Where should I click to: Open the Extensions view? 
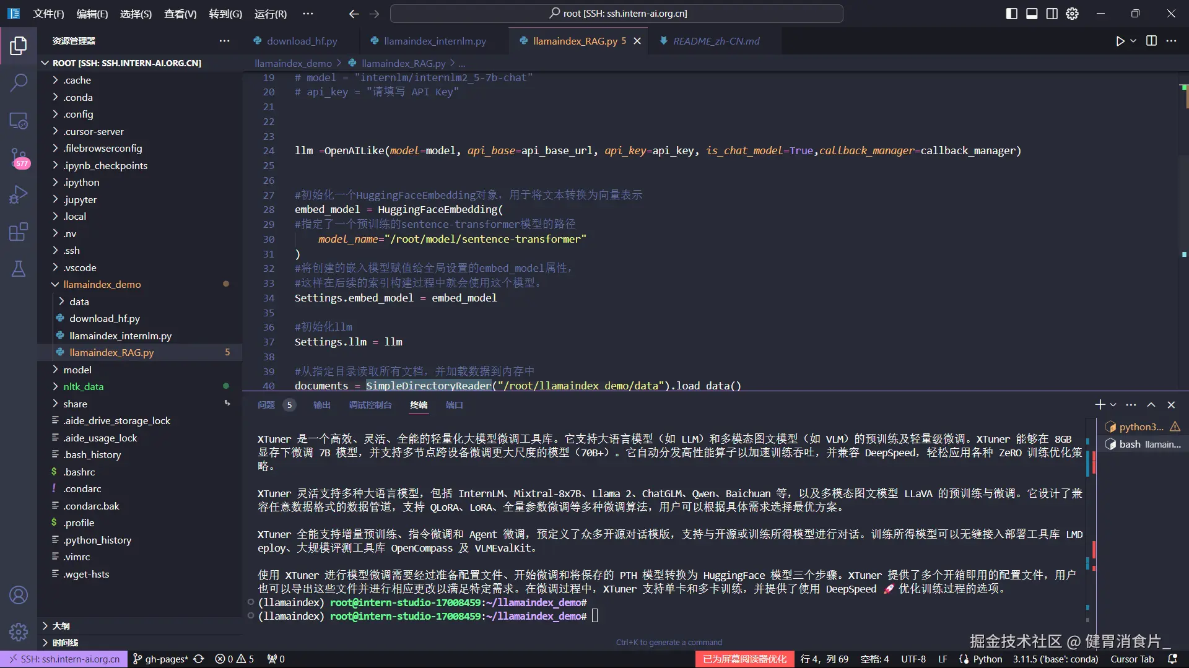coord(19,232)
